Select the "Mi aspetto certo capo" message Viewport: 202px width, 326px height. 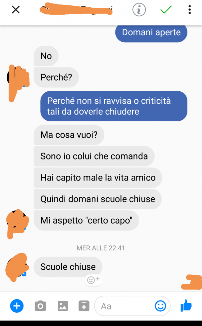[x=86, y=220]
